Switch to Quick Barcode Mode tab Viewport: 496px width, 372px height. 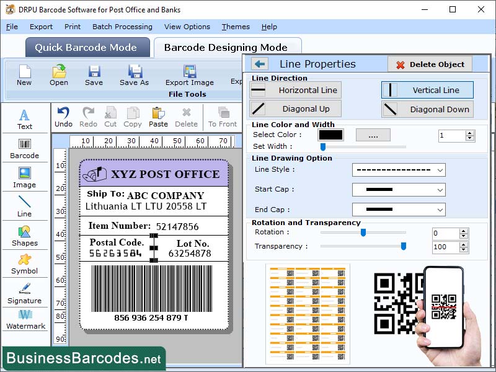pyautogui.click(x=87, y=47)
